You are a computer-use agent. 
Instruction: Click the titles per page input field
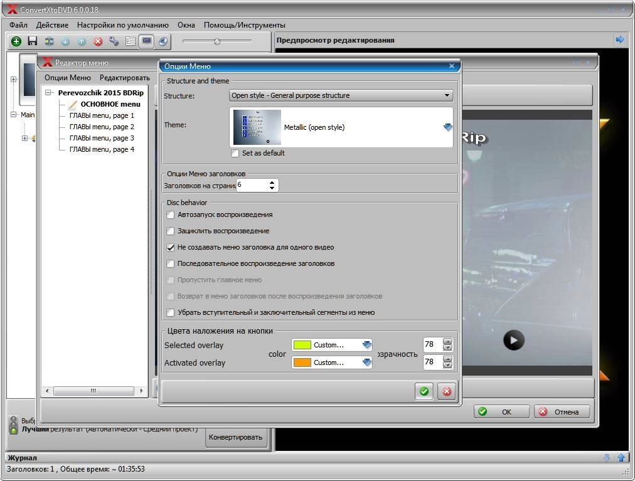tap(252, 186)
